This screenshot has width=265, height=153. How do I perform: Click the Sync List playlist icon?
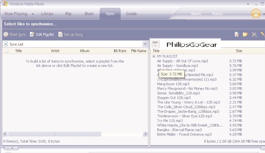[x=6, y=44]
